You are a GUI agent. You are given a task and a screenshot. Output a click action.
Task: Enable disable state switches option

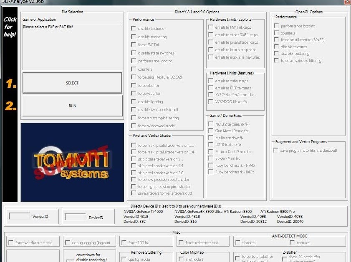[134, 53]
